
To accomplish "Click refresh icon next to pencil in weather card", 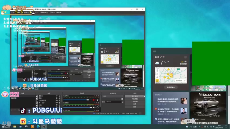I will coord(164,57).
